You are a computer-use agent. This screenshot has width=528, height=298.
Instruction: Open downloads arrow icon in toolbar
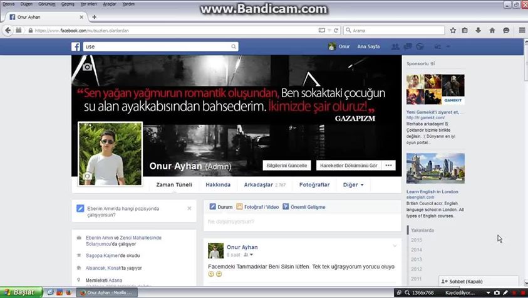(478, 30)
